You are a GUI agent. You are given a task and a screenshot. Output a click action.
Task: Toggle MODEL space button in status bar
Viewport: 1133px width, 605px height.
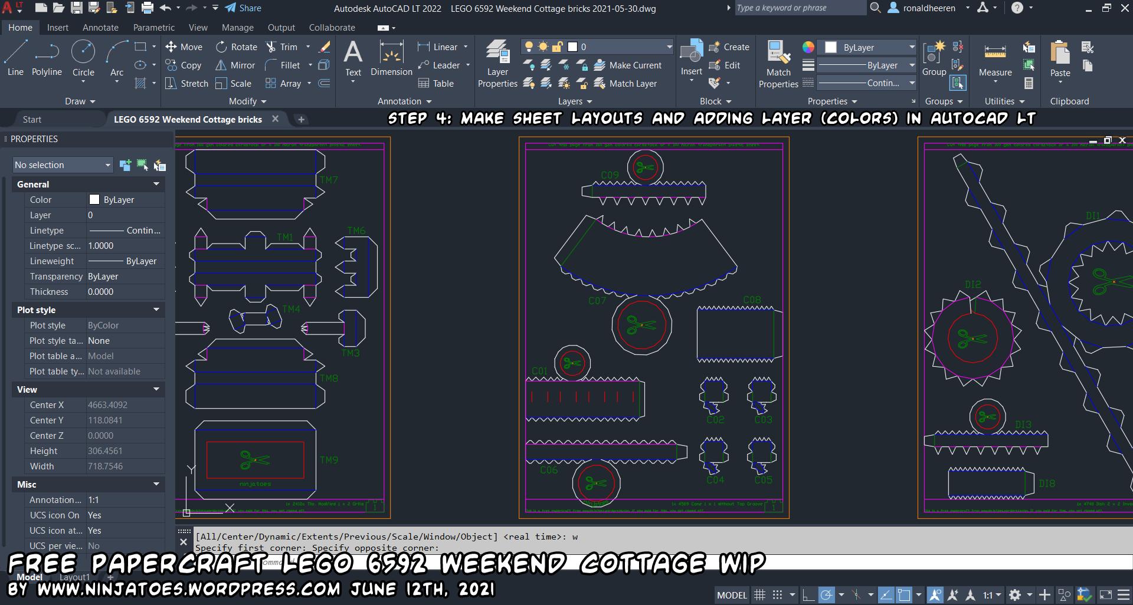[x=732, y=595]
